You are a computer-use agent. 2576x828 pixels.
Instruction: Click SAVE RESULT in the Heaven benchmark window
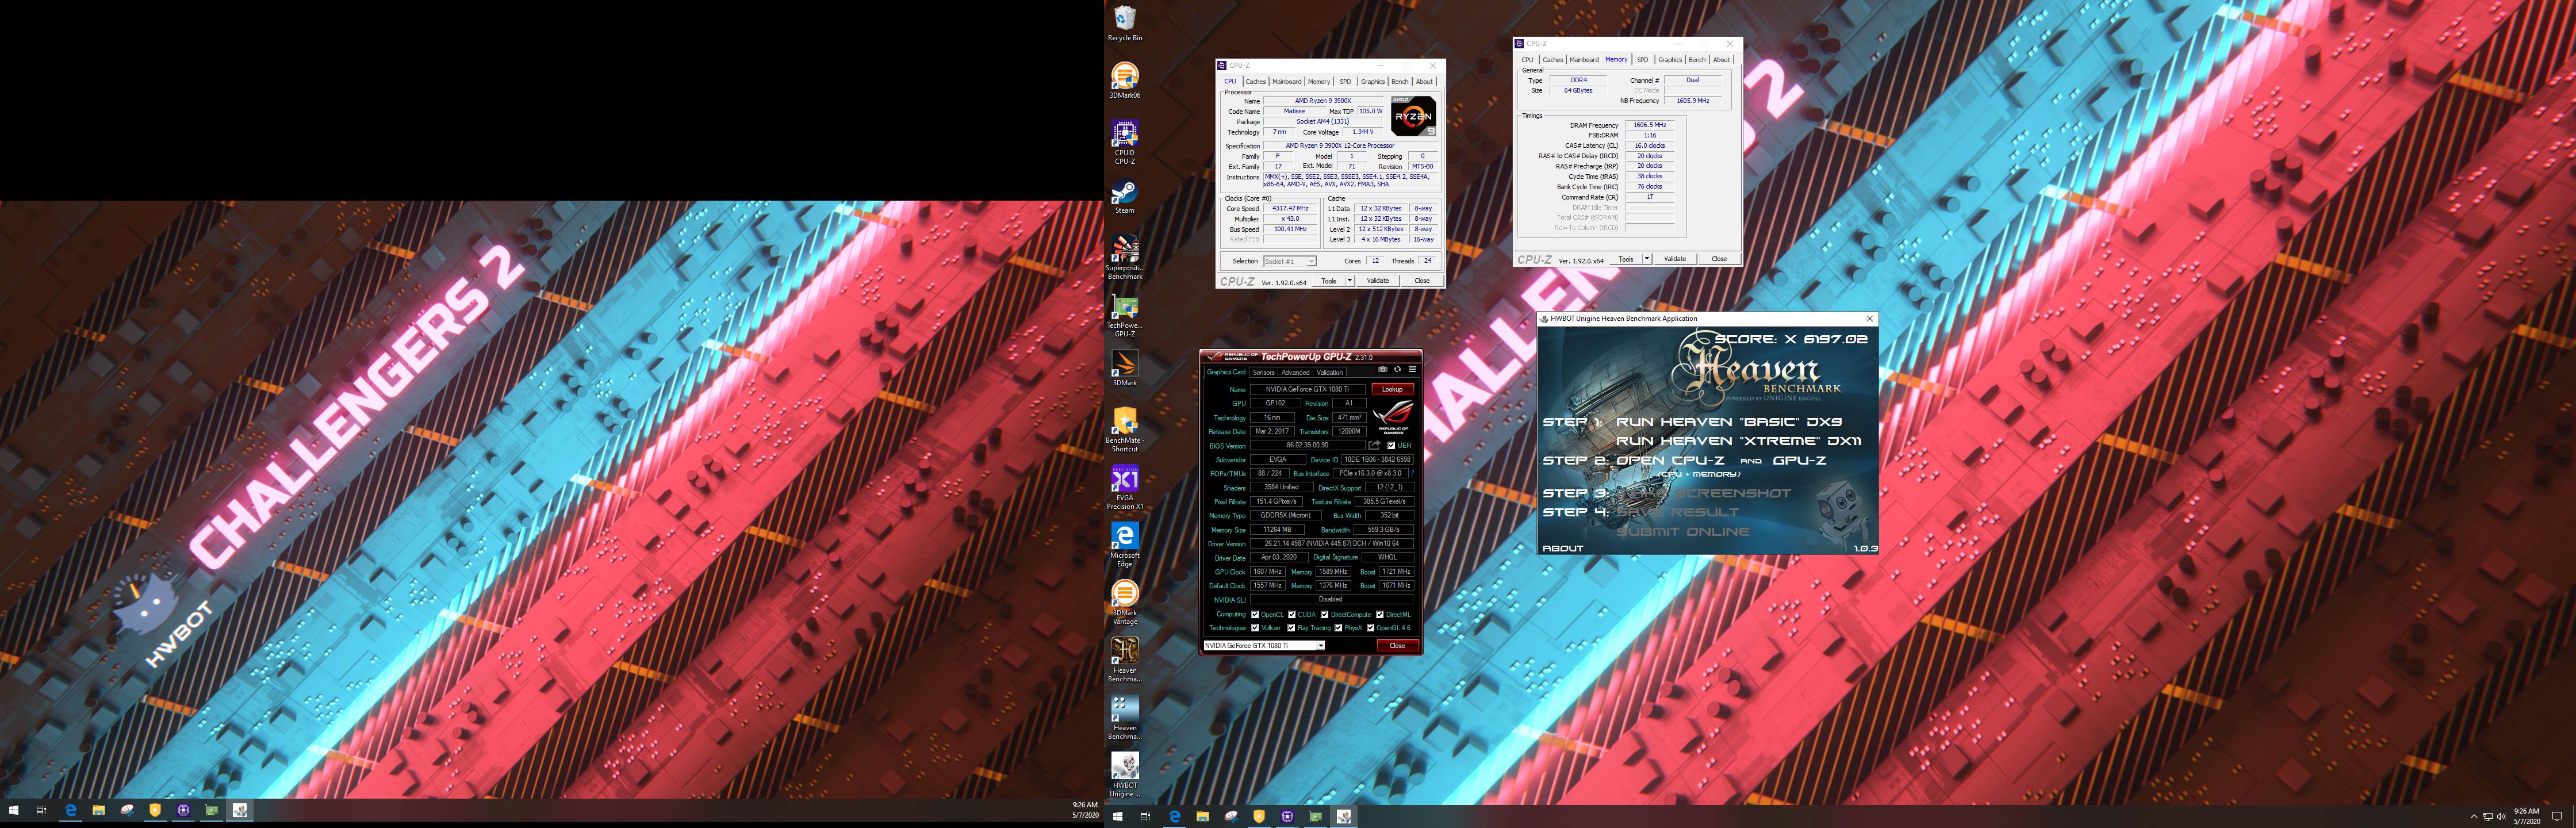coord(1678,512)
